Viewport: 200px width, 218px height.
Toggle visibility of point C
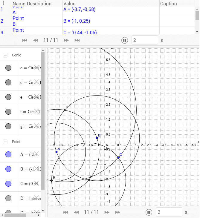tap(8, 184)
